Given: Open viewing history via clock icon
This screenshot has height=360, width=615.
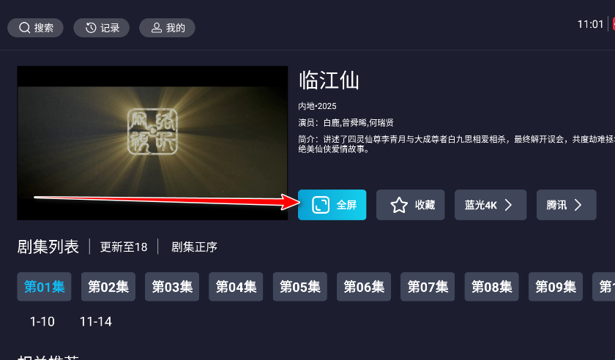Looking at the screenshot, I should coord(91,28).
